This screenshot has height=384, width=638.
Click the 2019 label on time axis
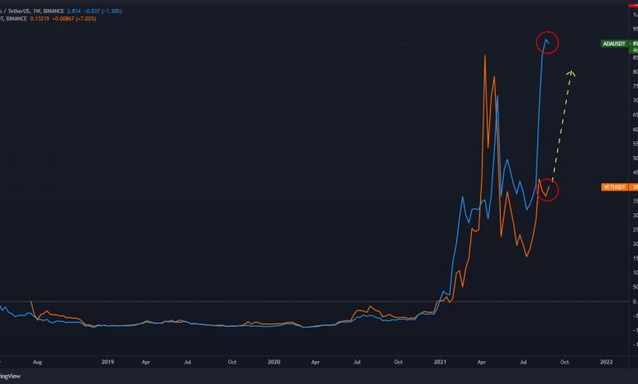pyautogui.click(x=107, y=360)
